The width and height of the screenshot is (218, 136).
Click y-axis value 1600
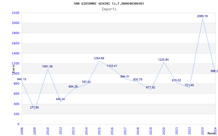click(16, 43)
